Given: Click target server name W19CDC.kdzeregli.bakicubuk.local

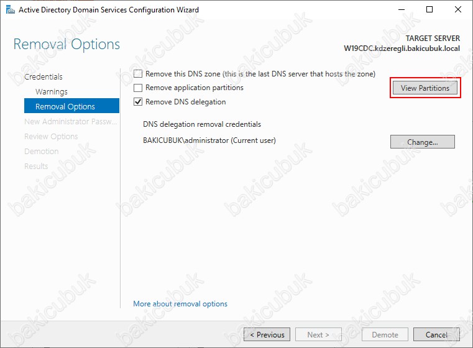Looking at the screenshot, I should (x=402, y=48).
